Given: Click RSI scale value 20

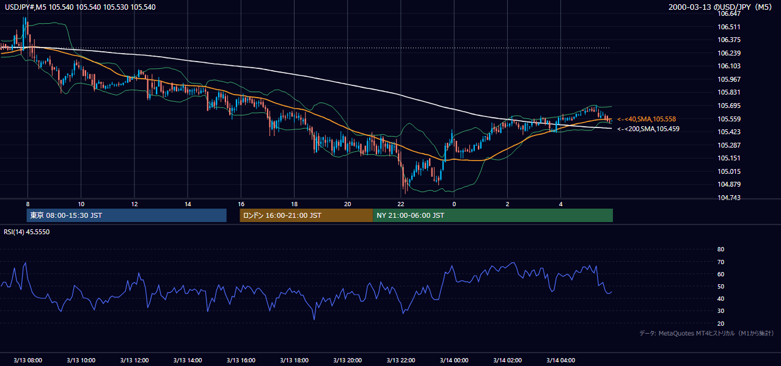Looking at the screenshot, I should click(x=721, y=323).
